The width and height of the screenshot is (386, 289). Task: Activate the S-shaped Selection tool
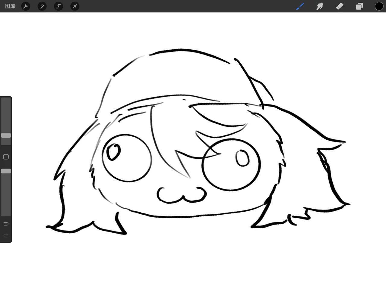click(x=59, y=6)
